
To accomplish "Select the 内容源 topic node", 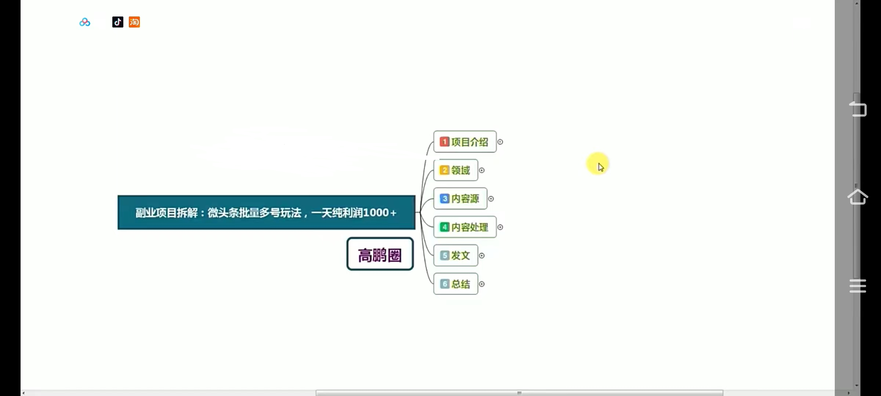I will 460,198.
